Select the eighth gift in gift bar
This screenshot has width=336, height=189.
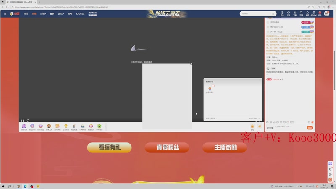coord(82,127)
